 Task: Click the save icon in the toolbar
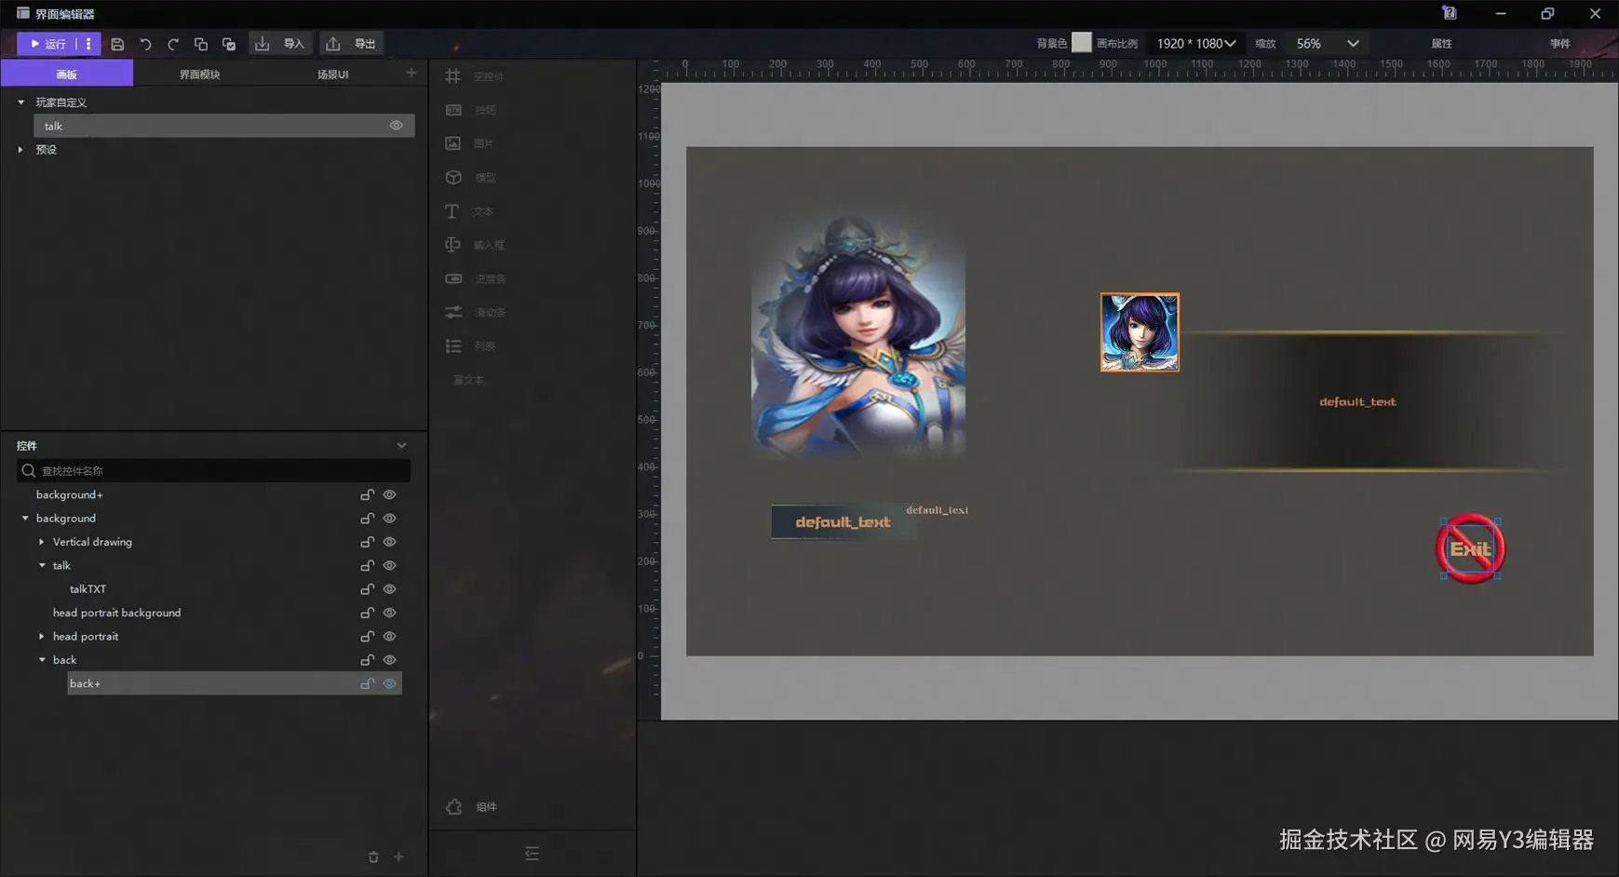[117, 44]
